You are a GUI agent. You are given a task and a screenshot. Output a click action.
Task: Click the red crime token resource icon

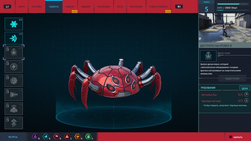(x=67, y=137)
